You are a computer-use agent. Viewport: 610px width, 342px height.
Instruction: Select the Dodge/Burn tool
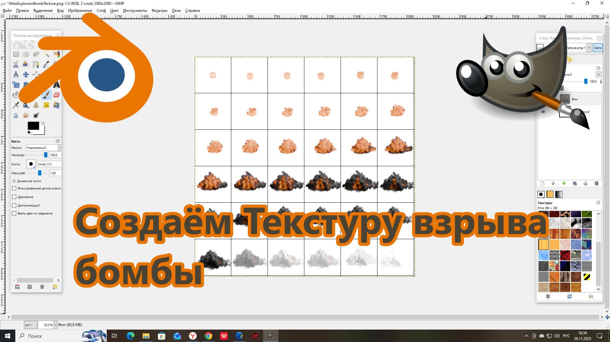pos(36,115)
